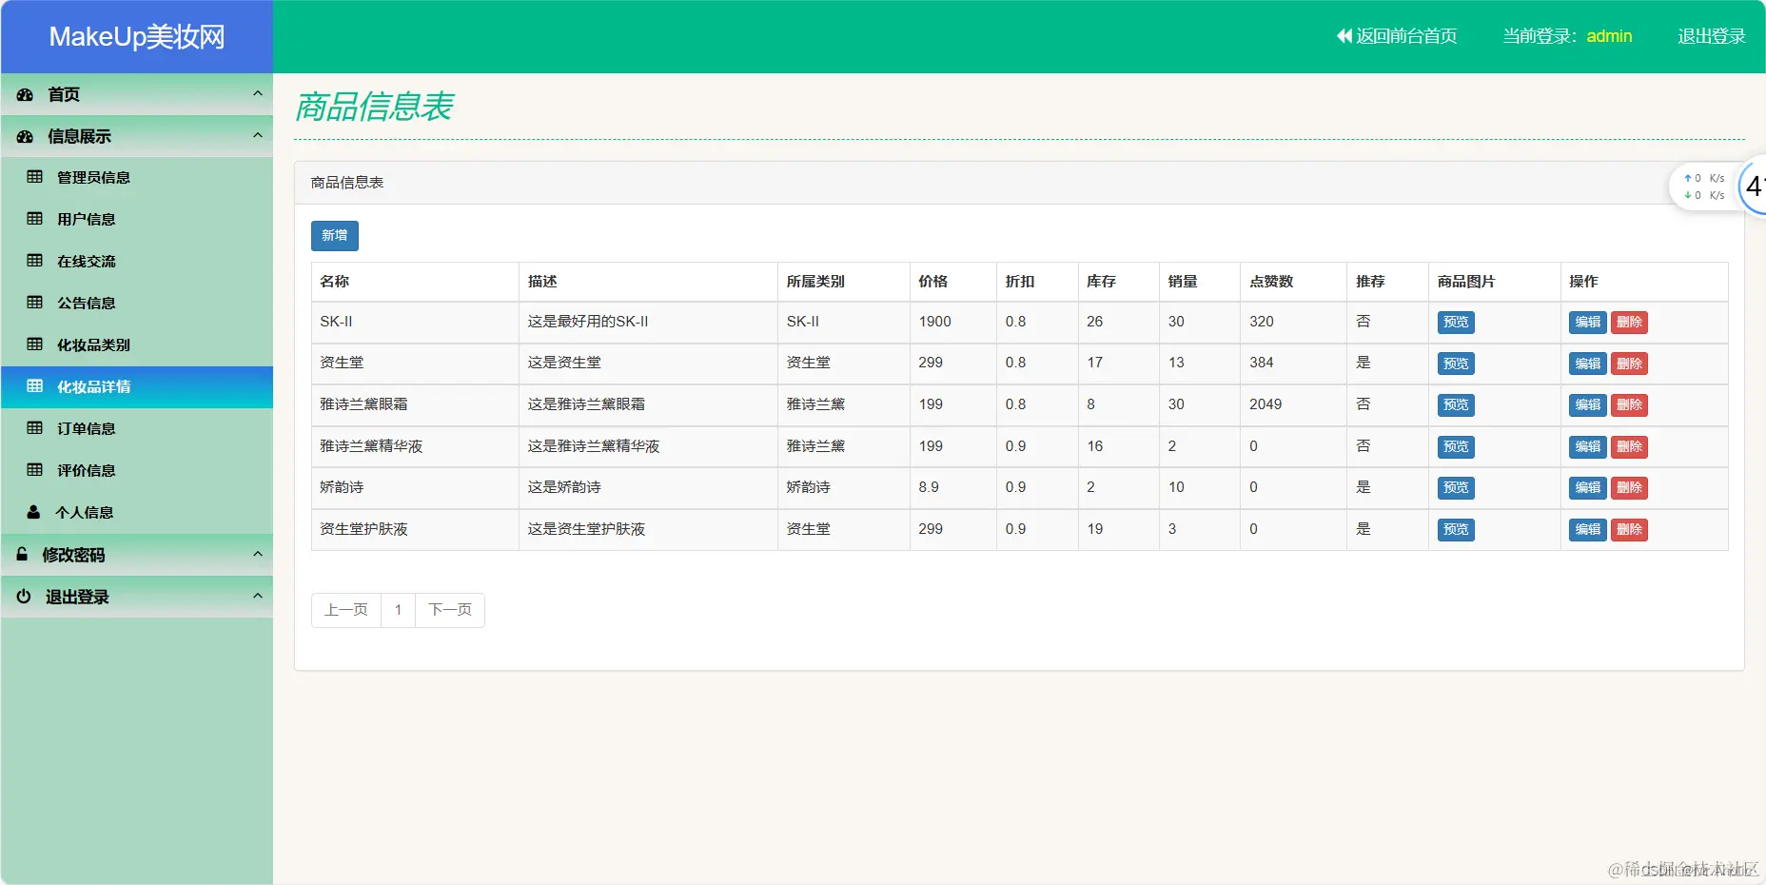Click the likes value 2049
This screenshot has width=1766, height=885.
pyautogui.click(x=1266, y=404)
